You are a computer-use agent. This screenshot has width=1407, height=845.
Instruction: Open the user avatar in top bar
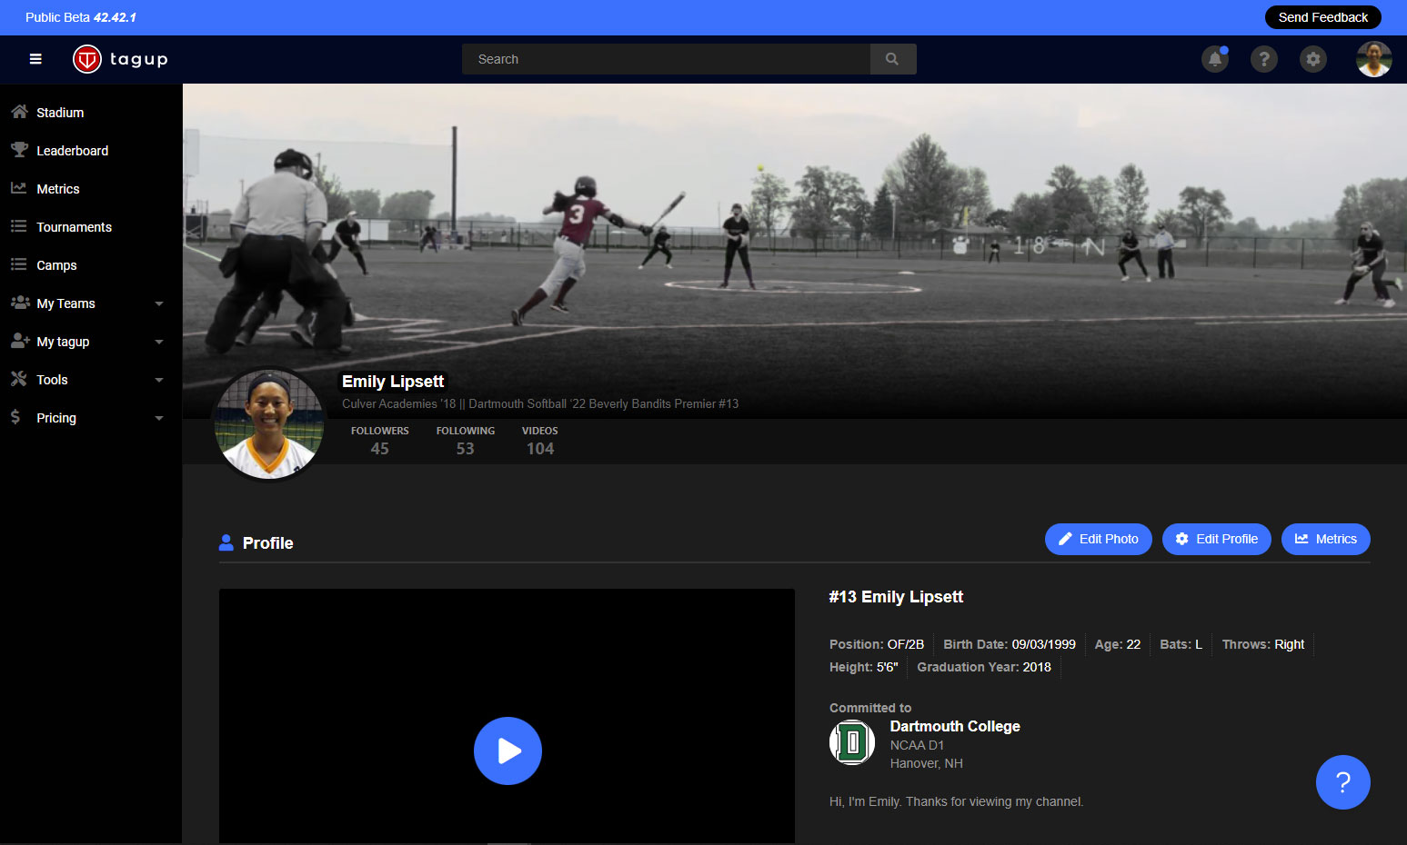click(x=1373, y=59)
